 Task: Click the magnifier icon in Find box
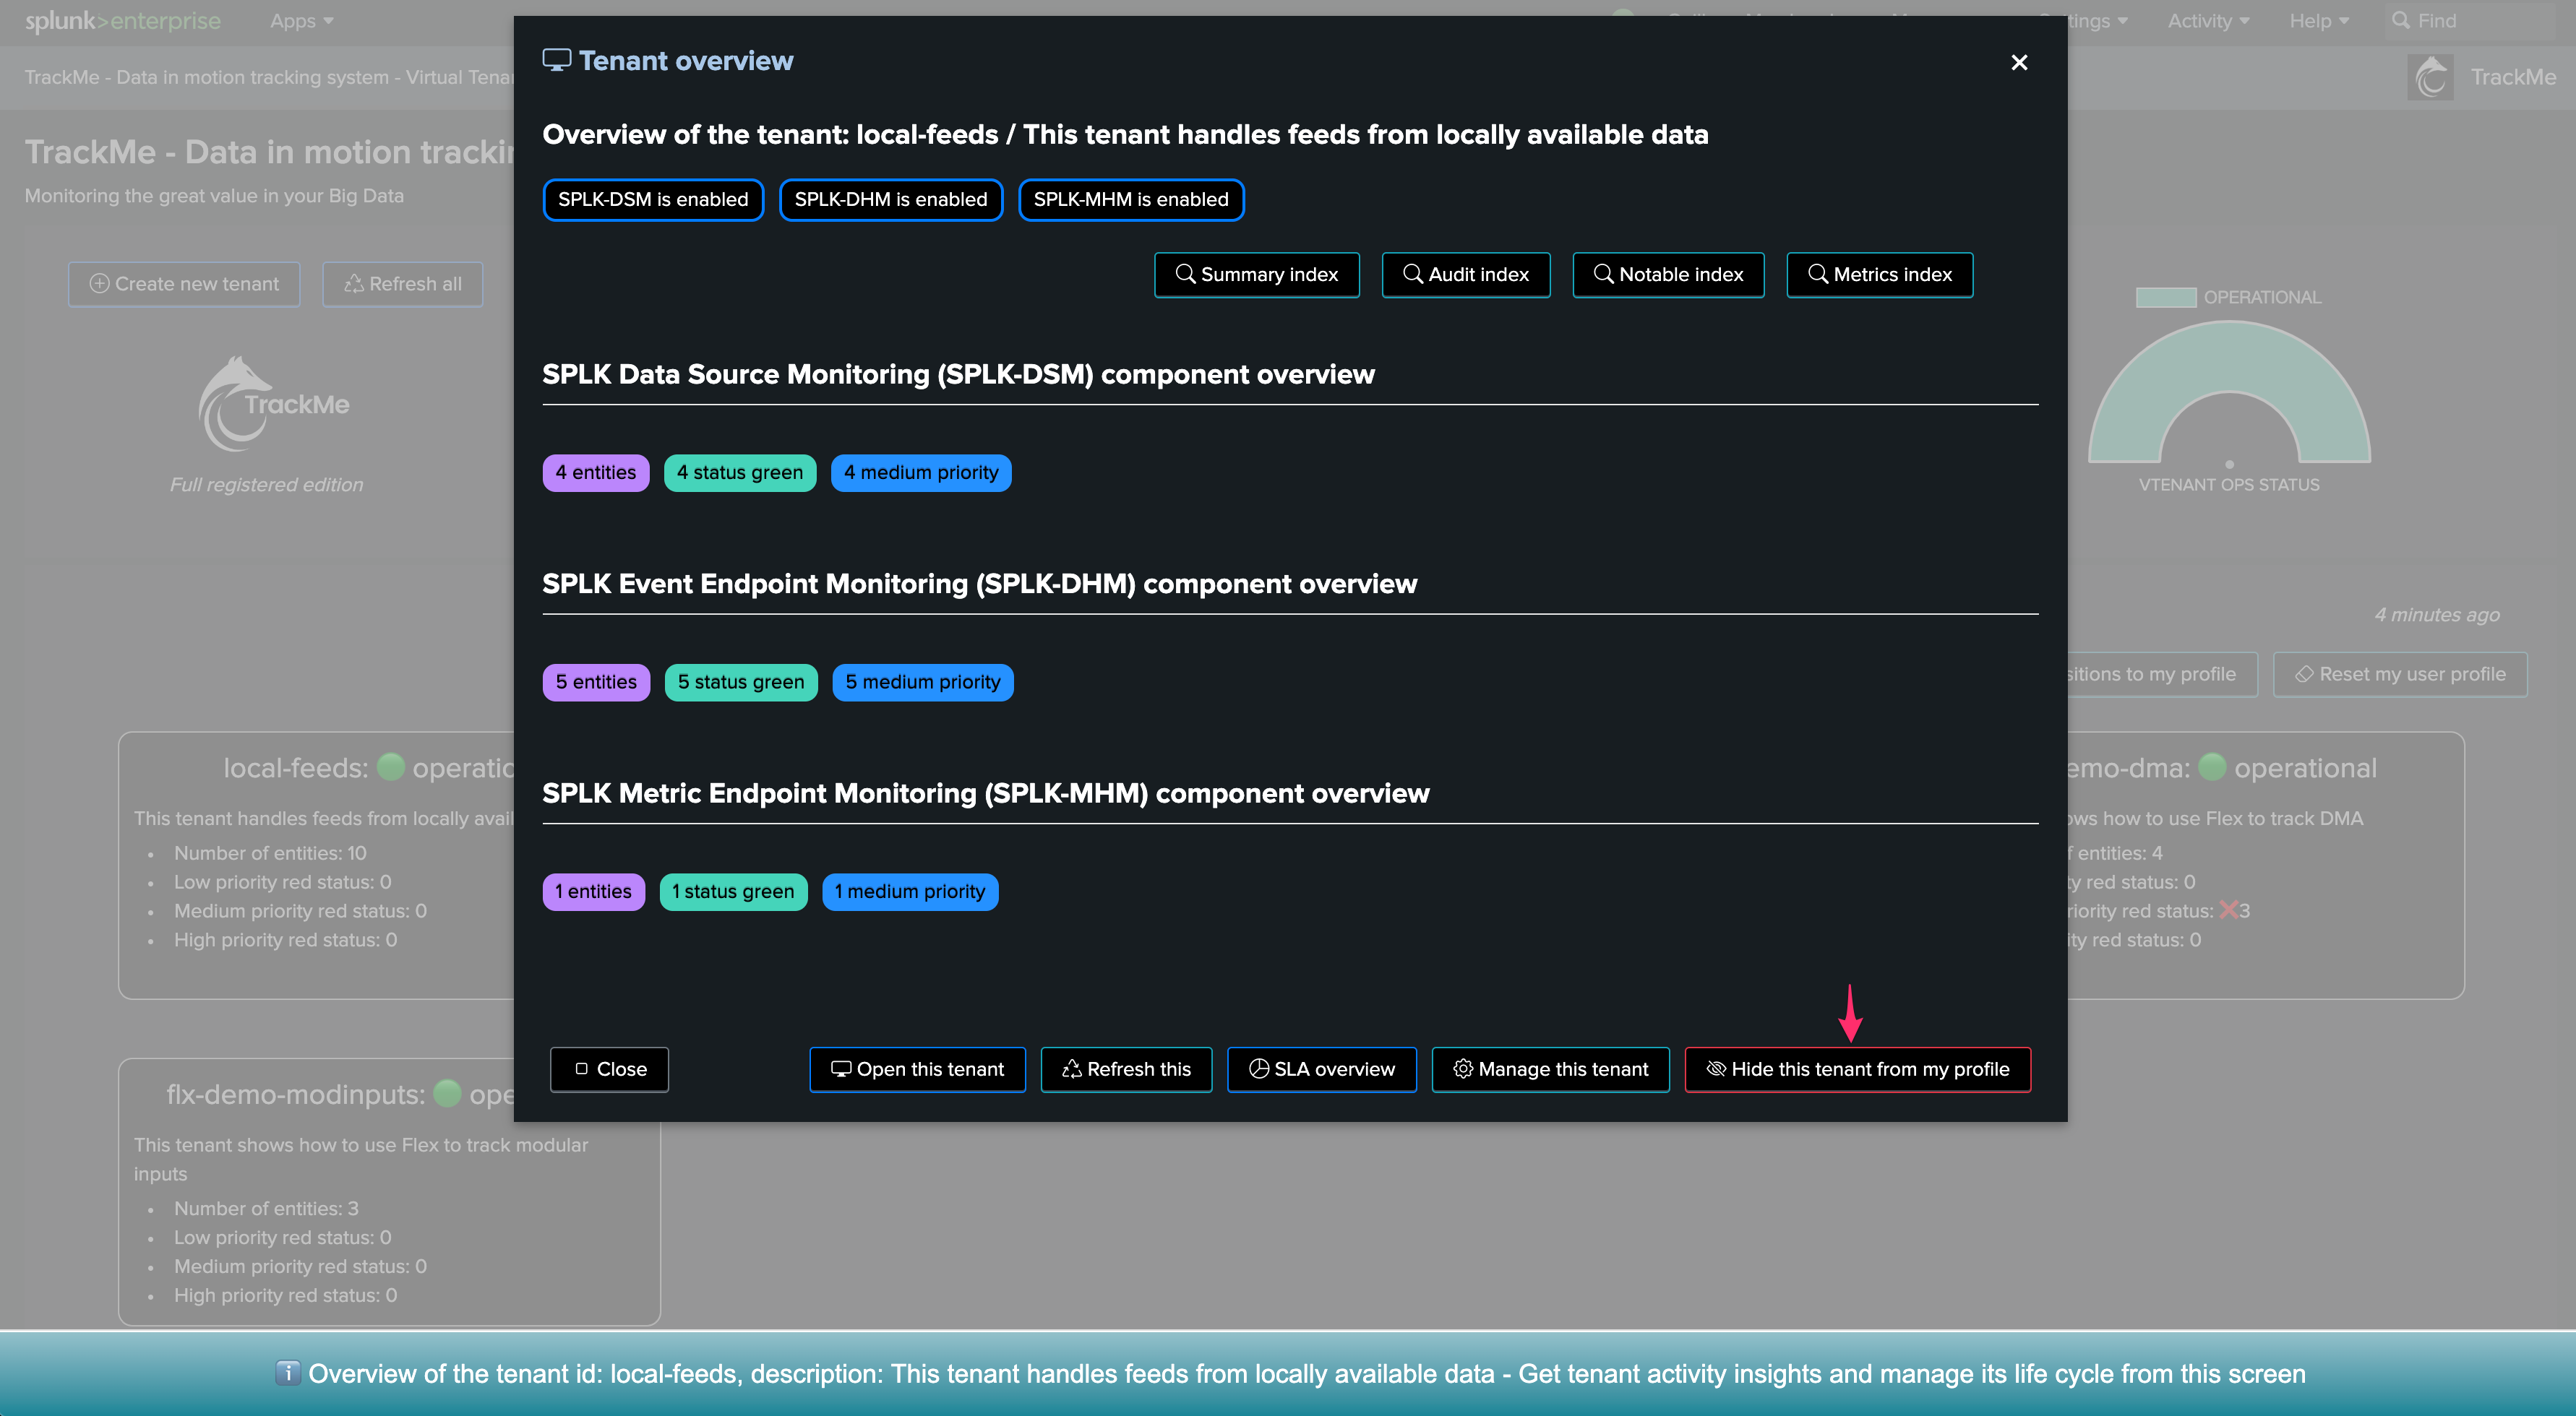tap(2400, 20)
